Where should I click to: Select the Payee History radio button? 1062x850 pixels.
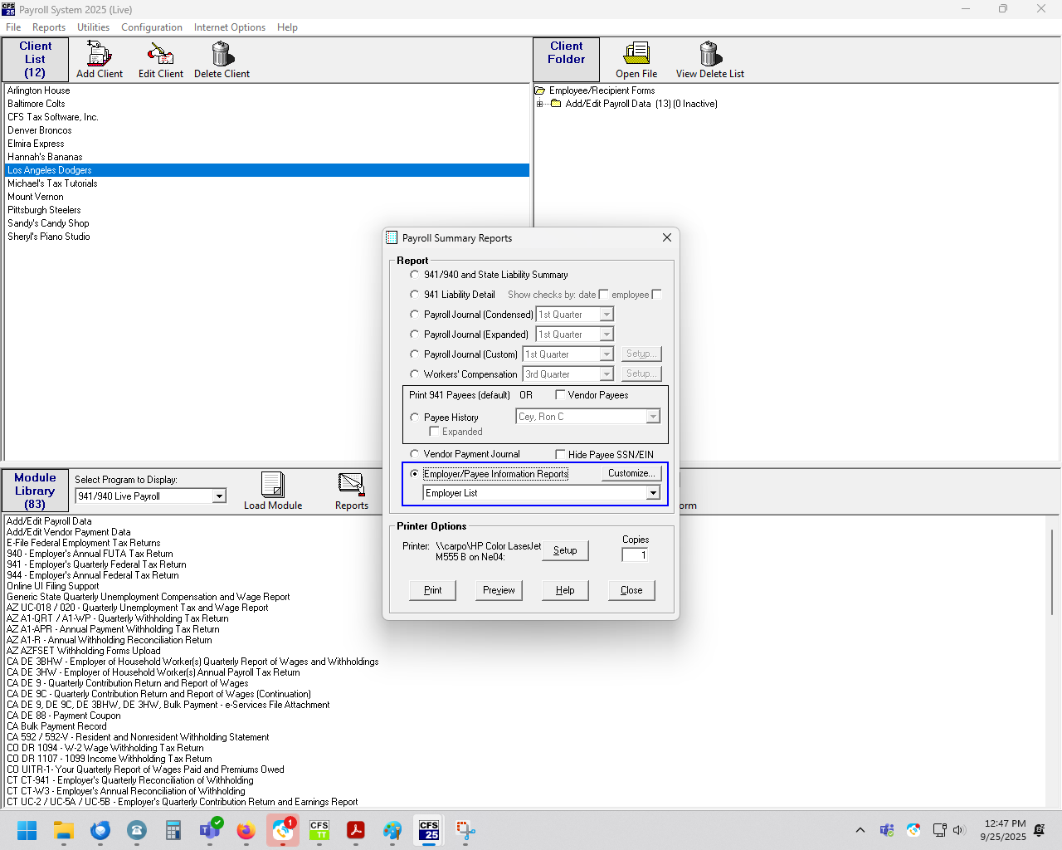(x=415, y=418)
